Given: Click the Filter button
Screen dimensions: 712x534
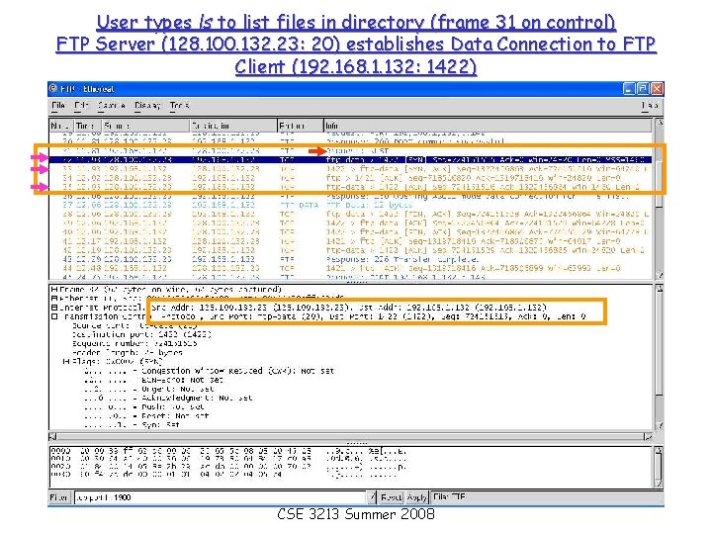Looking at the screenshot, I should (x=59, y=497).
